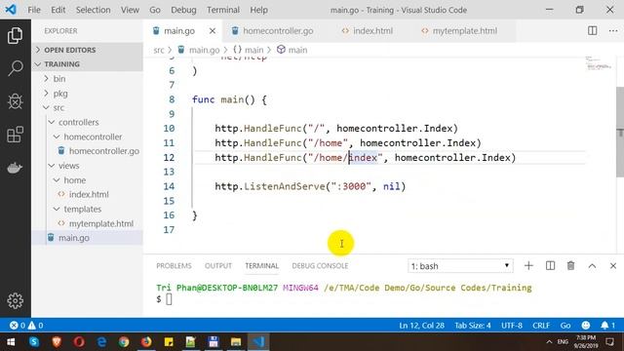
Task: Open the Search view in activity bar
Action: 16,68
